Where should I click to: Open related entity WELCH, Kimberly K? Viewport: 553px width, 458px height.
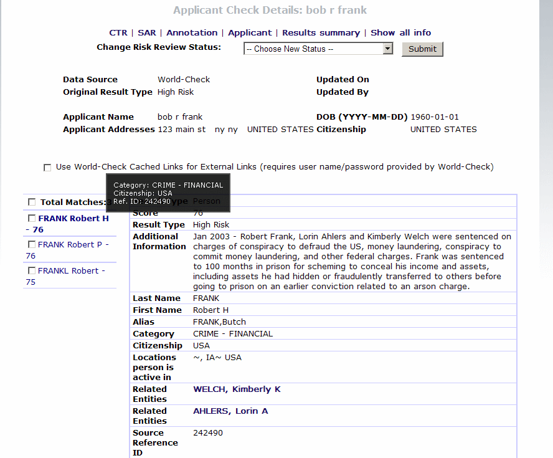click(237, 389)
